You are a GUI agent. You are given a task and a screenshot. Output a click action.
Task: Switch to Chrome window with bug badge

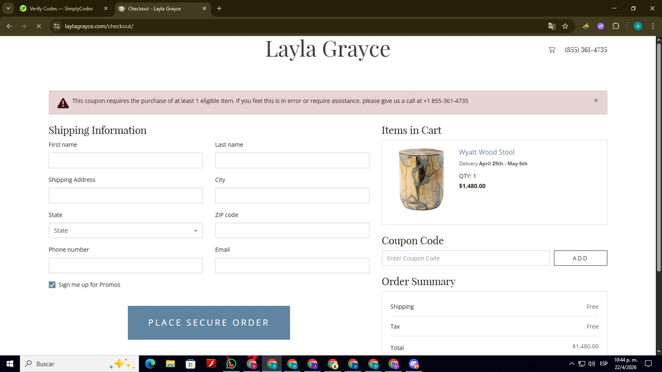click(333, 364)
